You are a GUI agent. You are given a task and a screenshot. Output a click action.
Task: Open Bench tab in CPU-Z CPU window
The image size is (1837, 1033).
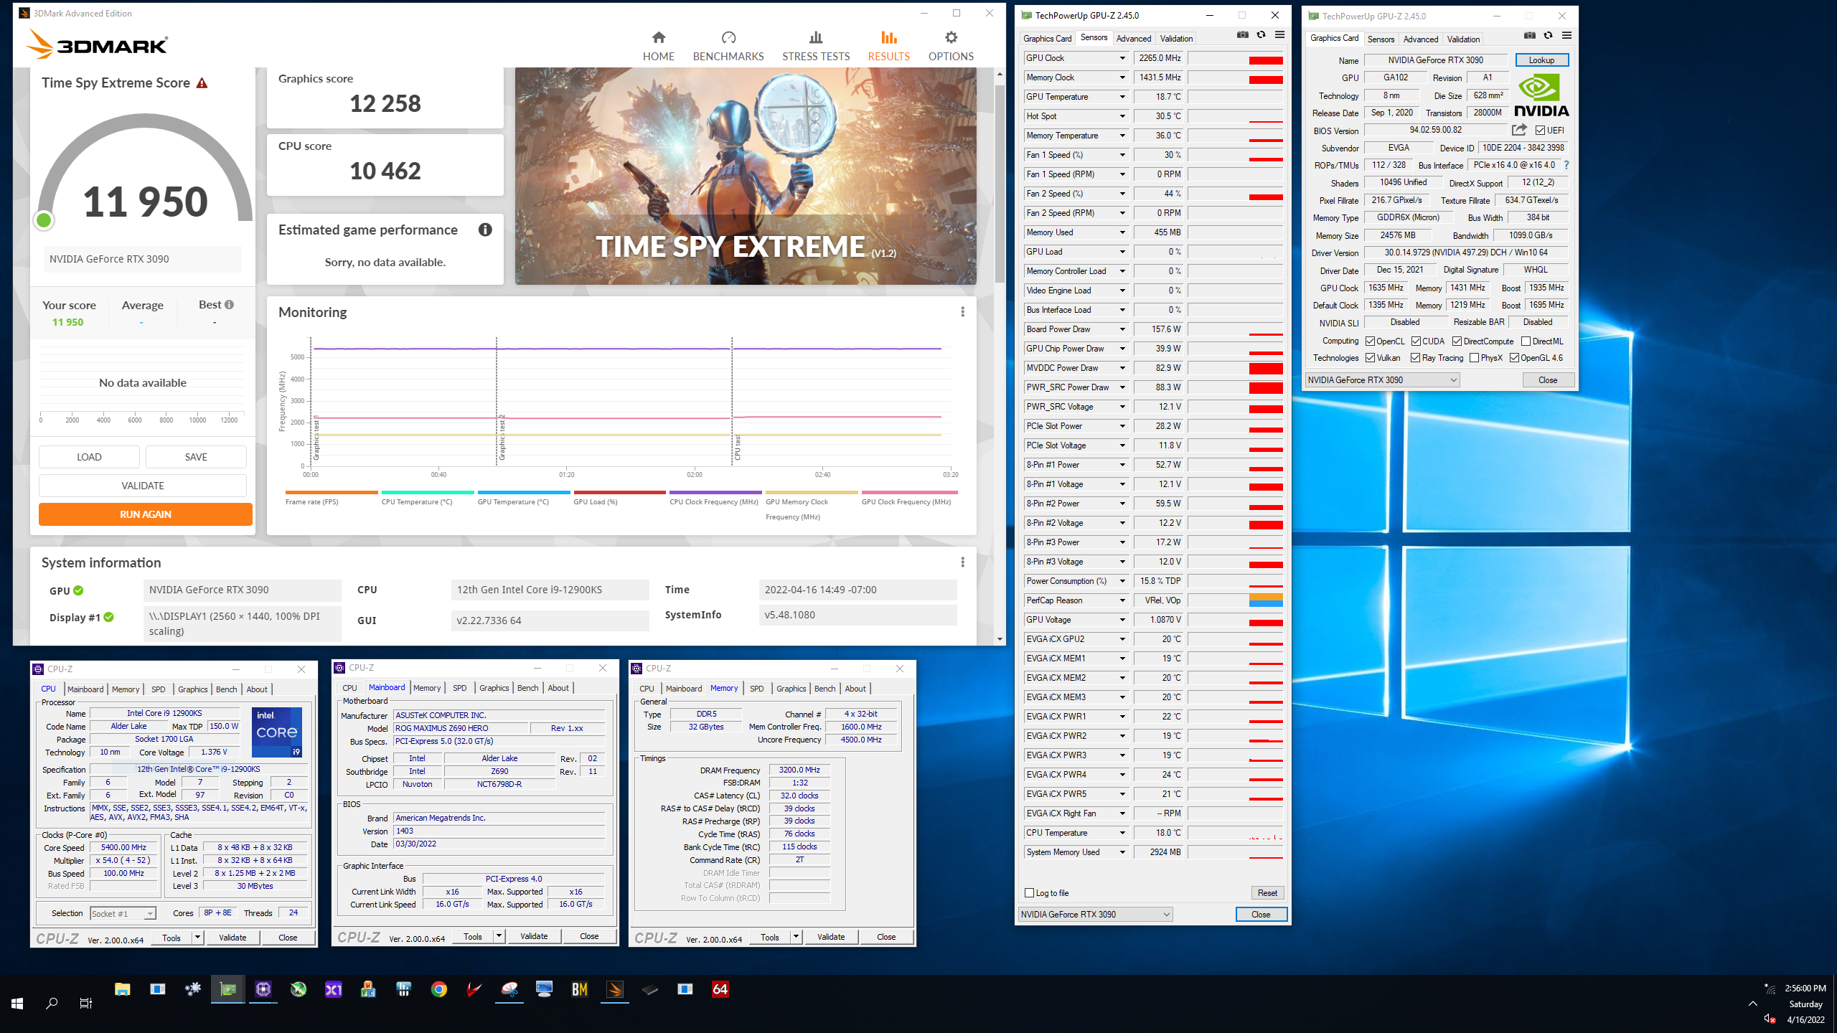[x=226, y=689]
